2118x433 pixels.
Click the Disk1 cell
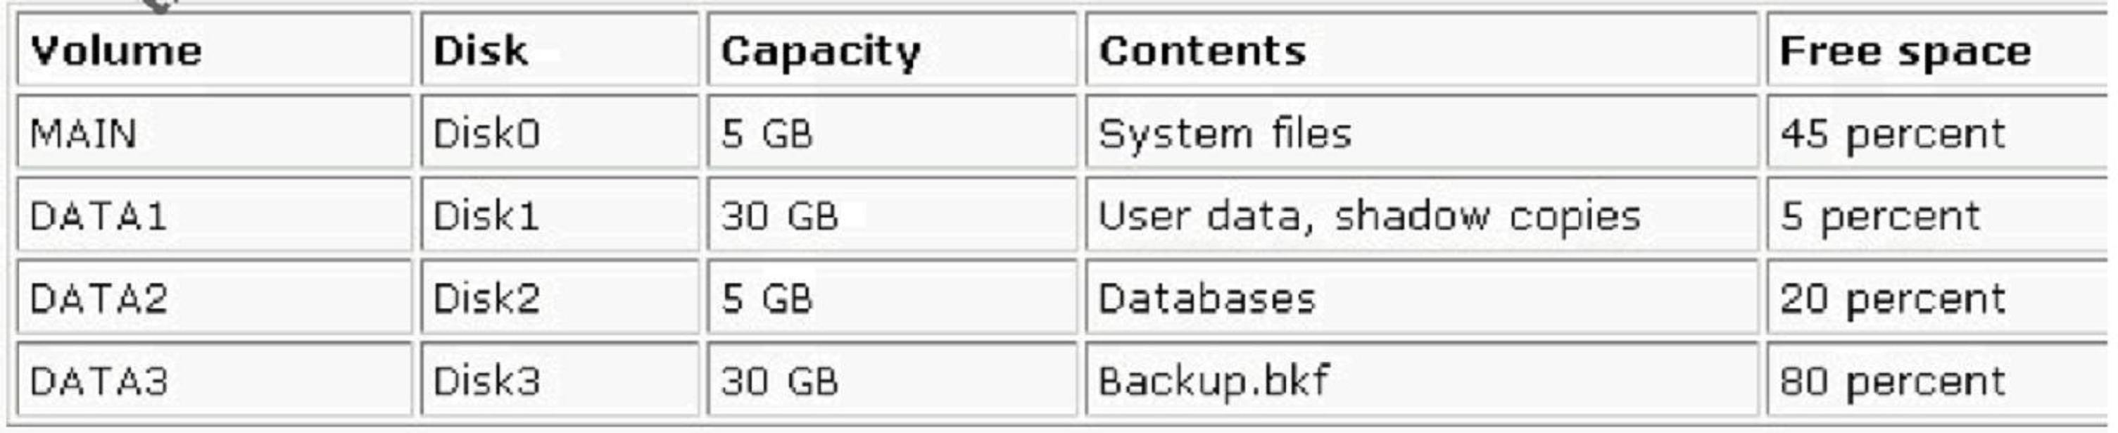click(487, 216)
